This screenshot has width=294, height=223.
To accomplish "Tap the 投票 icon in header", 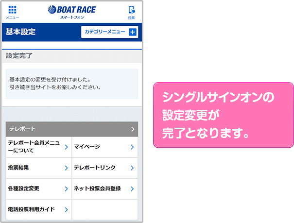I will pyautogui.click(x=131, y=12).
